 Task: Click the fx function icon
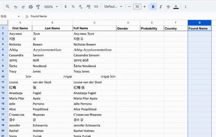[x=27, y=16]
